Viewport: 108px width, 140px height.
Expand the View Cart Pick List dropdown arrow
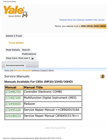pyautogui.click(x=33, y=59)
